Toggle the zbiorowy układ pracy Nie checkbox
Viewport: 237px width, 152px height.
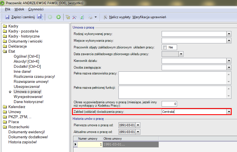[x=165, y=47]
